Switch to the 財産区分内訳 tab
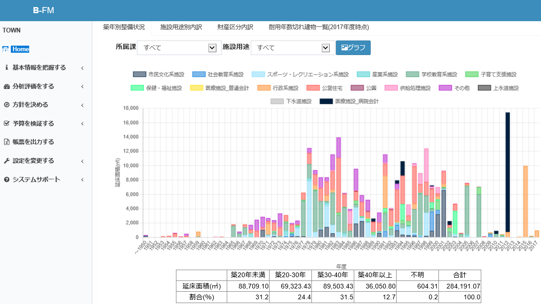This screenshot has height=304, width=541. pyautogui.click(x=235, y=27)
